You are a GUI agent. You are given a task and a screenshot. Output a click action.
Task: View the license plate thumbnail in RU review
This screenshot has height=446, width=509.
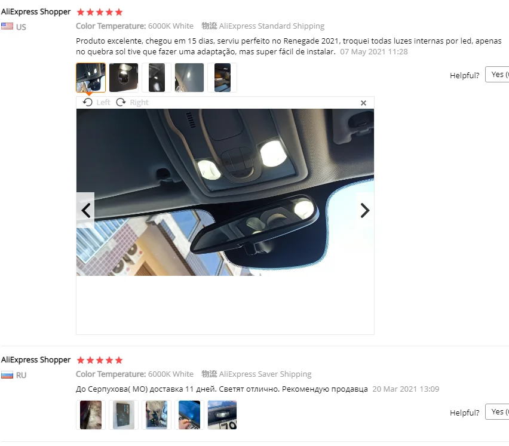point(222,415)
